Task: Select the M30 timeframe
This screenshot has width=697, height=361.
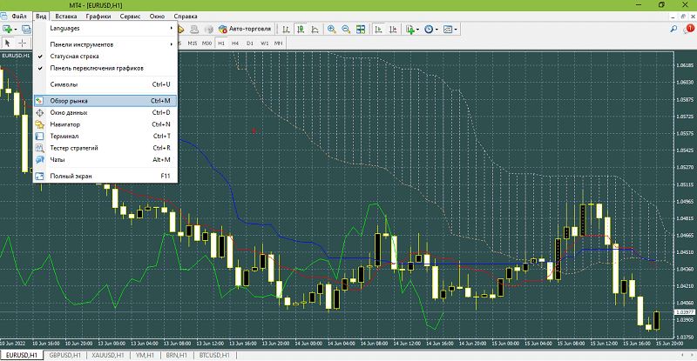Action: tap(206, 43)
